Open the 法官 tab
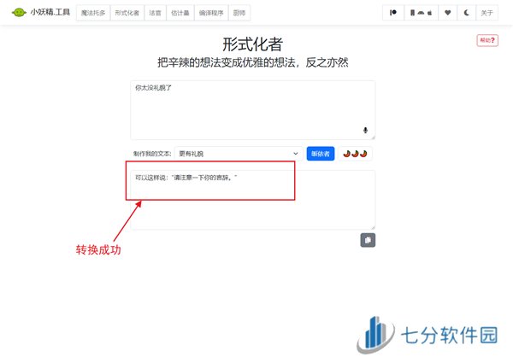The width and height of the screenshot is (513, 357). (154, 13)
